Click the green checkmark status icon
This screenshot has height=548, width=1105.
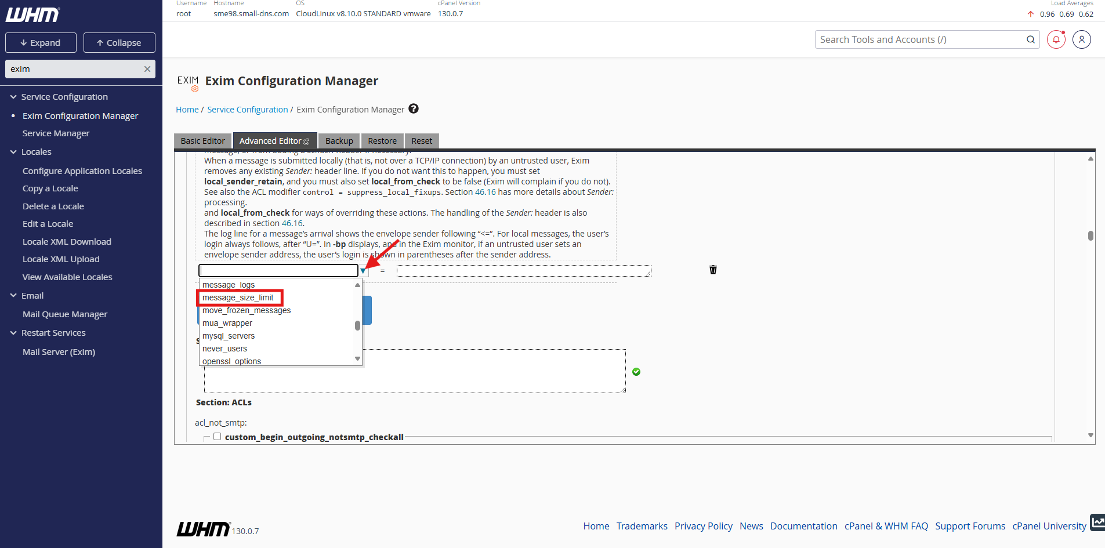pyautogui.click(x=636, y=372)
